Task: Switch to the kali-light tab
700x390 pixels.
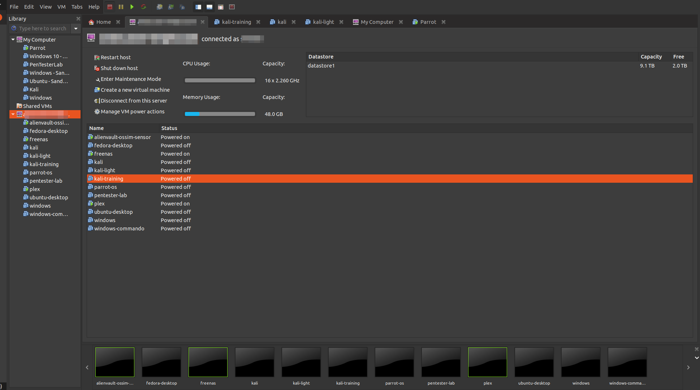Action: coord(323,22)
